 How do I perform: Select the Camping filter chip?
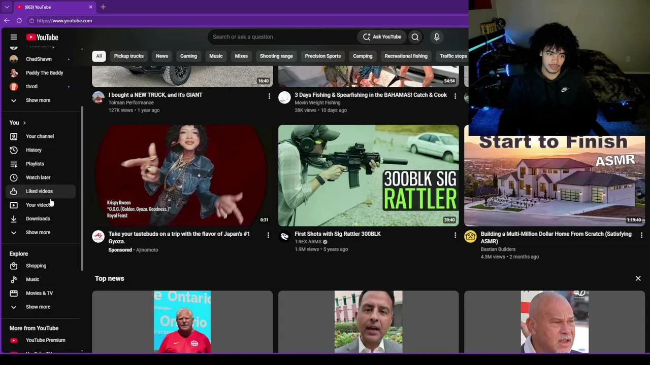coord(363,56)
